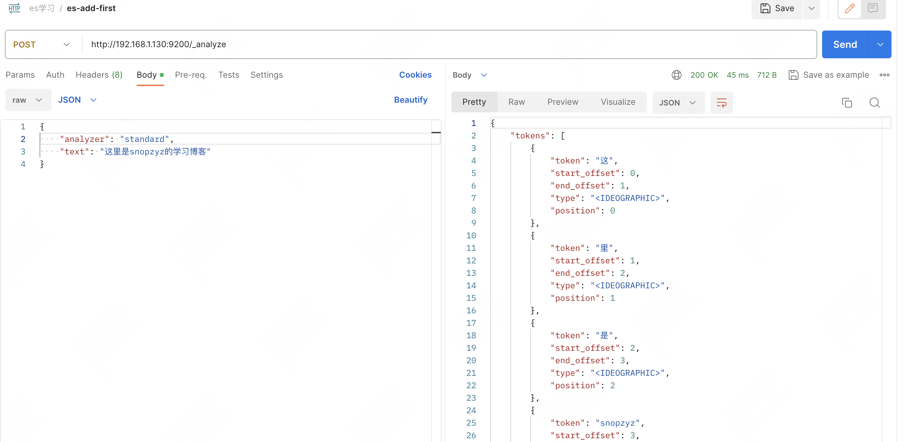Click the Save disk icon
The height and width of the screenshot is (442, 904).
click(x=765, y=8)
